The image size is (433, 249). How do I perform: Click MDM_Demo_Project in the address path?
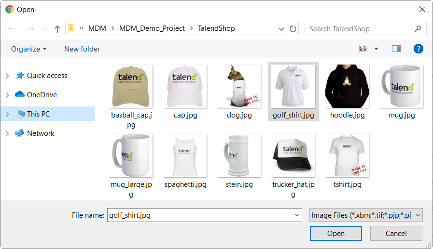152,28
